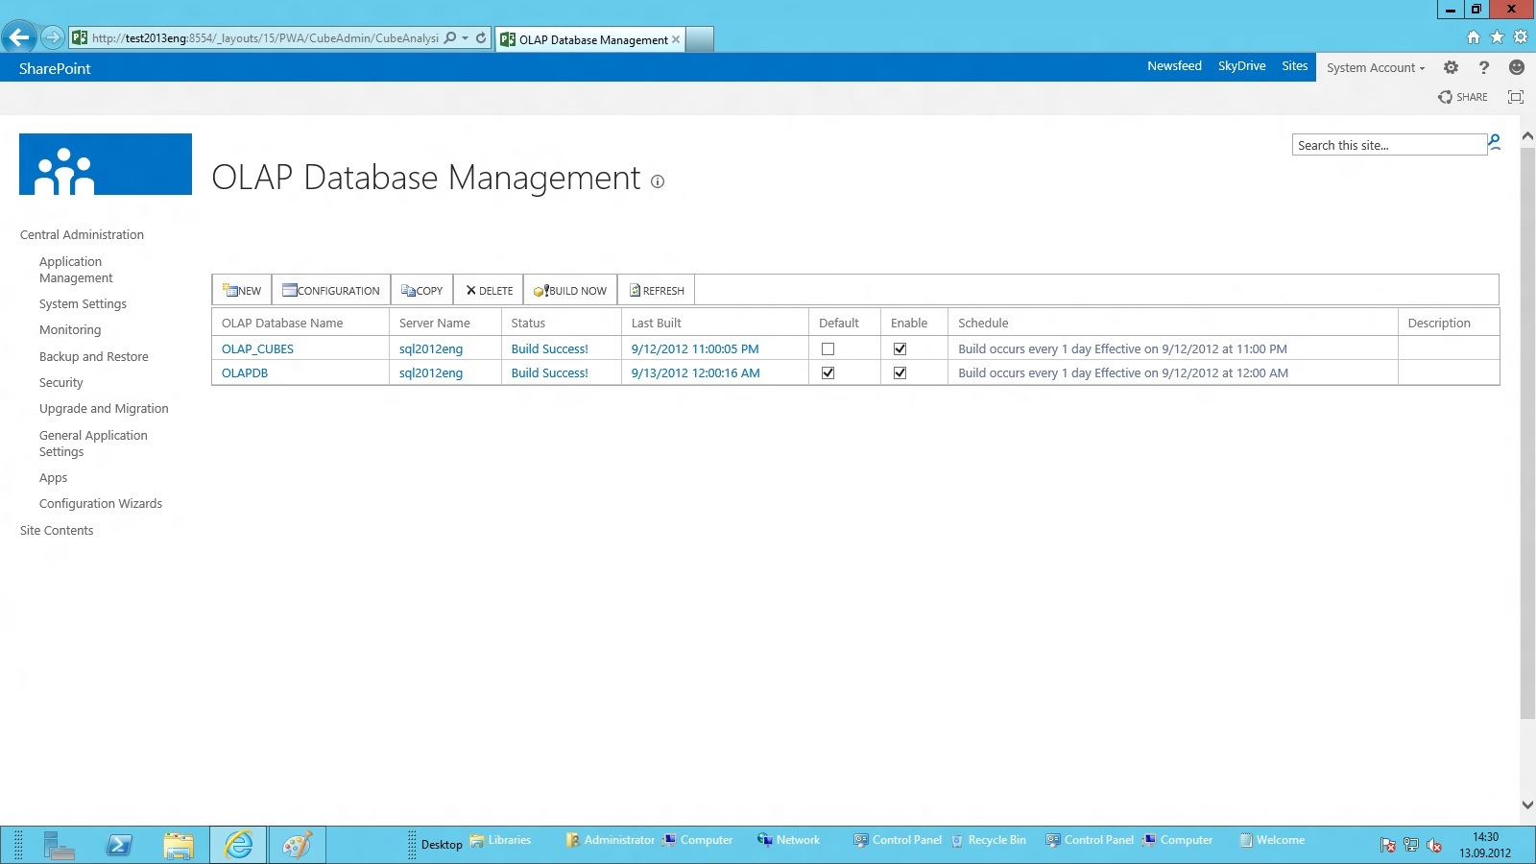Click the COPY toolbar button
1536x864 pixels.
[422, 290]
